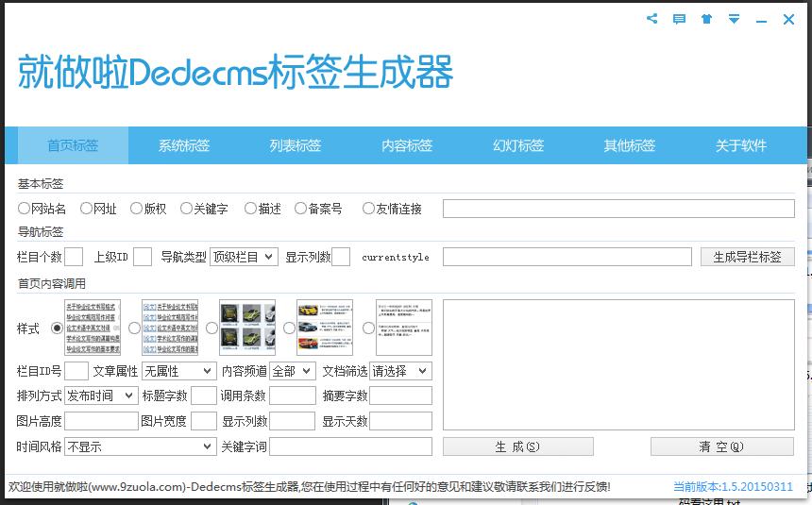Go to 幻灯标签 tab
The width and height of the screenshot is (812, 505).
[517, 145]
